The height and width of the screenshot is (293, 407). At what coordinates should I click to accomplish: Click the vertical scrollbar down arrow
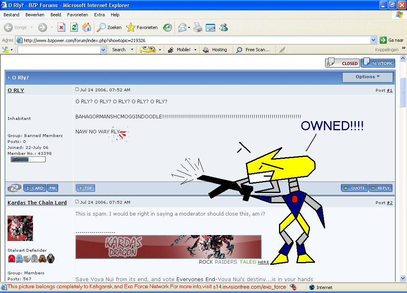pyautogui.click(x=403, y=278)
